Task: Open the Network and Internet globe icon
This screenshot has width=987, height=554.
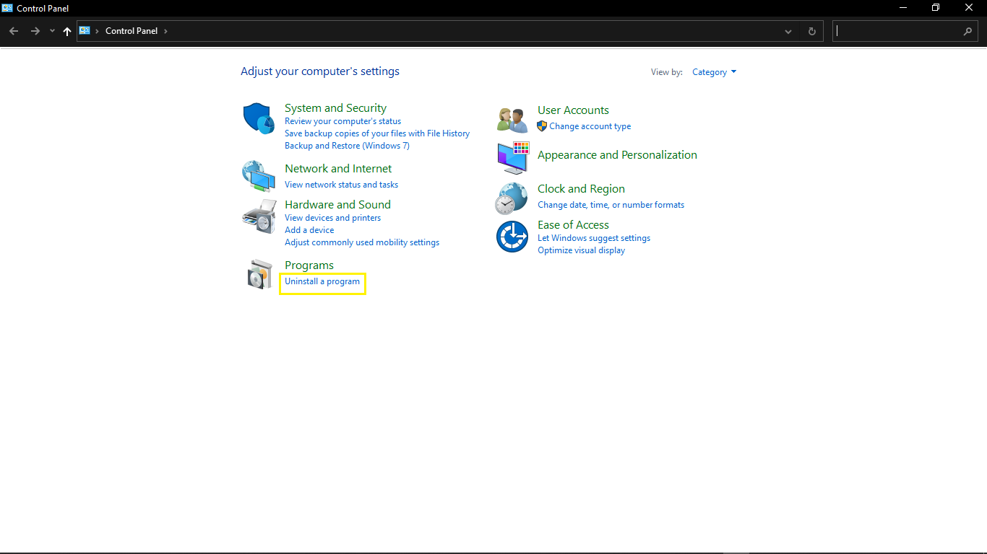Action: coord(259,176)
